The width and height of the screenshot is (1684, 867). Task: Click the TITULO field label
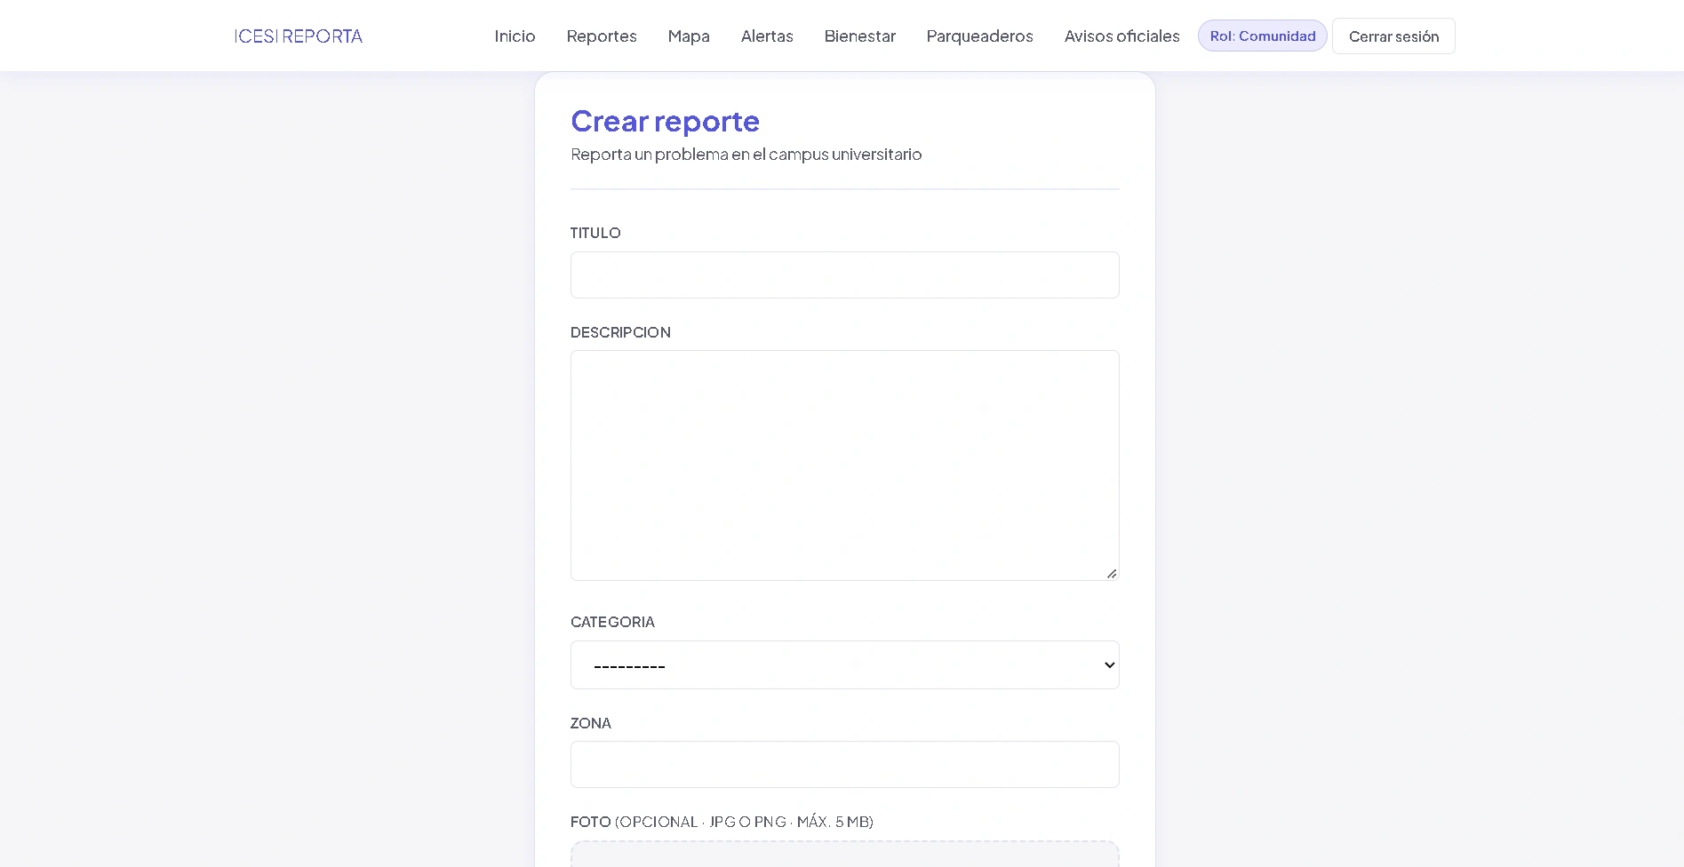click(595, 233)
